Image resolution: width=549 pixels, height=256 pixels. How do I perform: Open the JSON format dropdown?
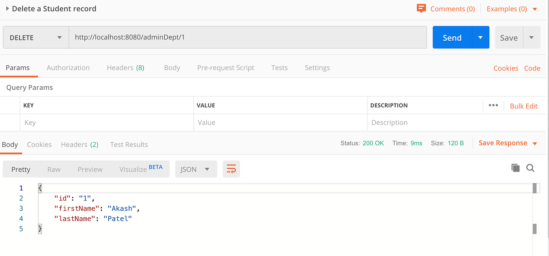coord(196,169)
